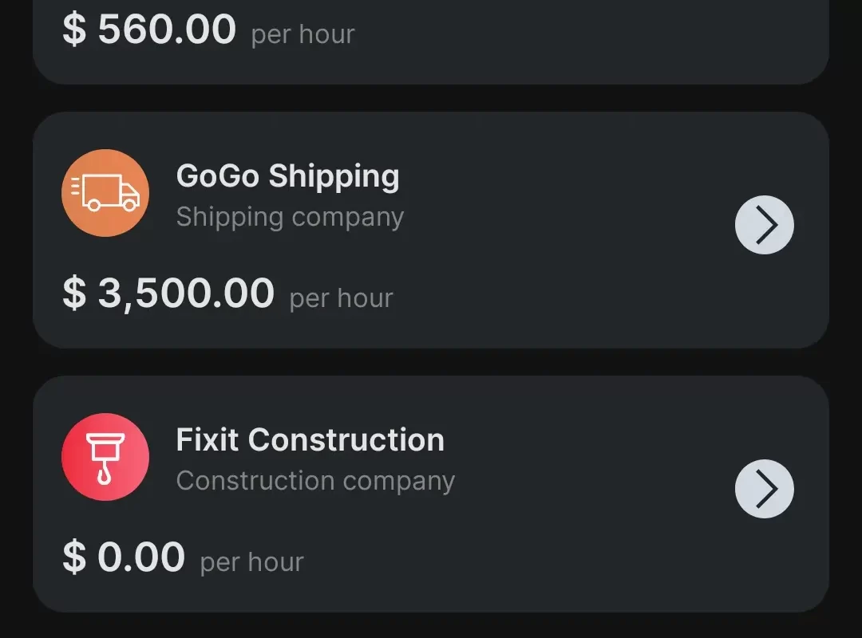The width and height of the screenshot is (862, 638).
Task: Click the red paint roller icon
Action: click(x=105, y=457)
